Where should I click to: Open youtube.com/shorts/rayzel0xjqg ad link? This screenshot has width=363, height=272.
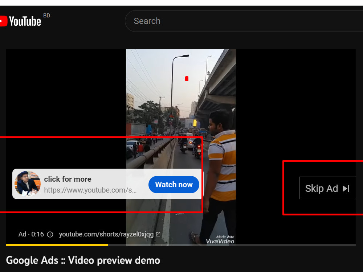pyautogui.click(x=106, y=234)
